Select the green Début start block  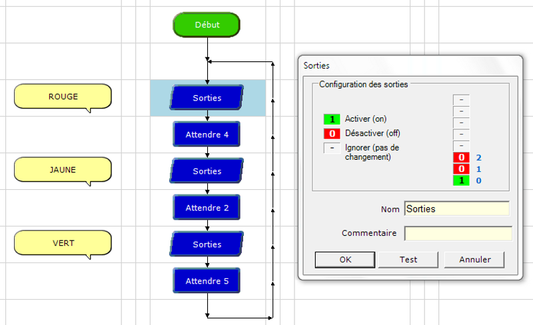point(207,25)
